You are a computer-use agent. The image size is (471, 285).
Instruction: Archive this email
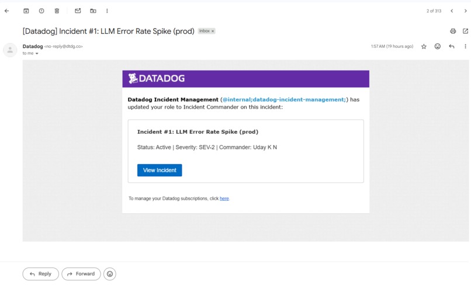26,11
